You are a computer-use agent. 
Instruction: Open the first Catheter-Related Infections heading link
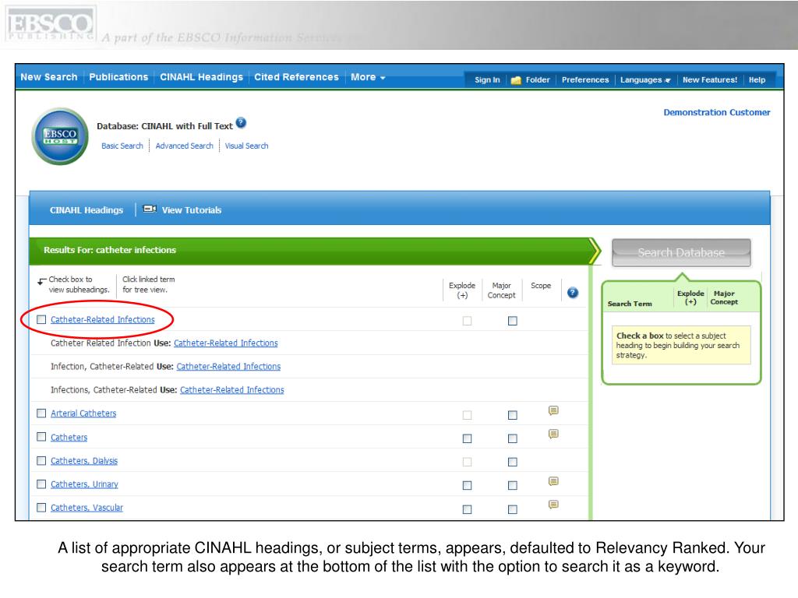click(x=102, y=320)
